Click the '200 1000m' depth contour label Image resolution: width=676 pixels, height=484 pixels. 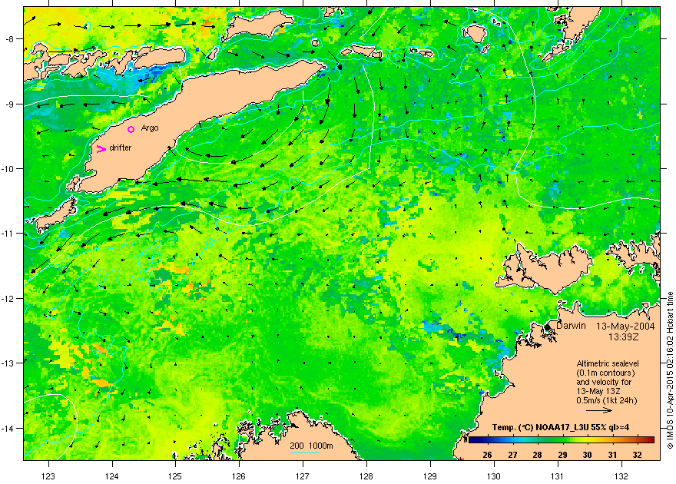pos(311,446)
